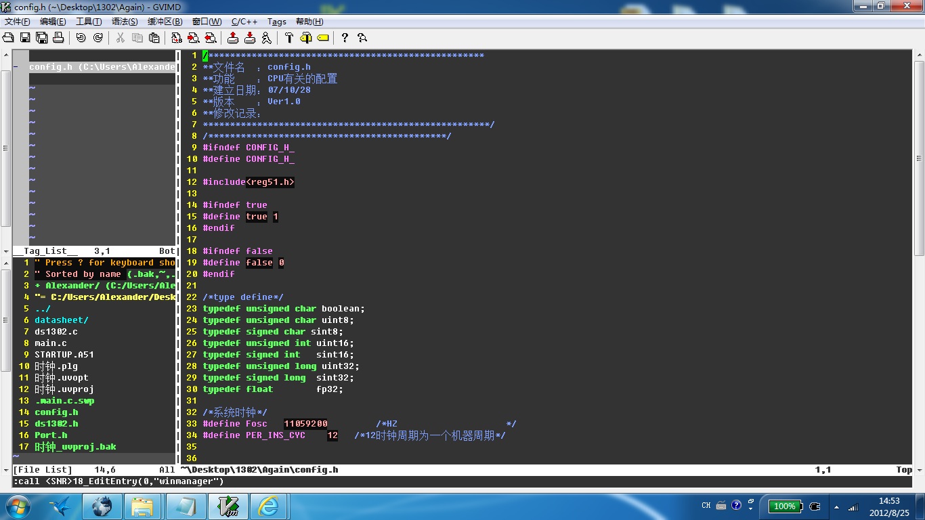Click the '#define CONFIG_H_' line
This screenshot has width=925, height=520.
click(x=249, y=159)
